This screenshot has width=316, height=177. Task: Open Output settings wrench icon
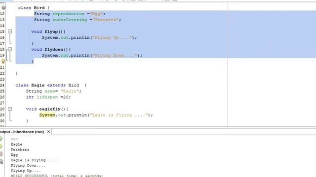tap(1, 161)
